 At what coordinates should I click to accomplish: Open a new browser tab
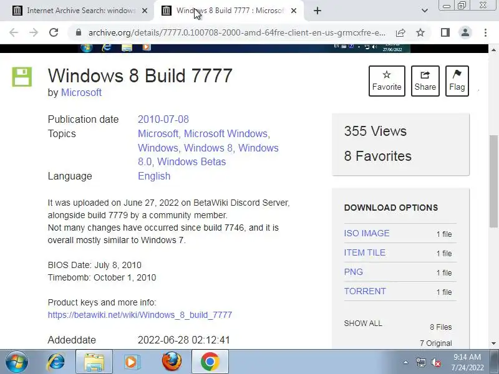(x=317, y=11)
